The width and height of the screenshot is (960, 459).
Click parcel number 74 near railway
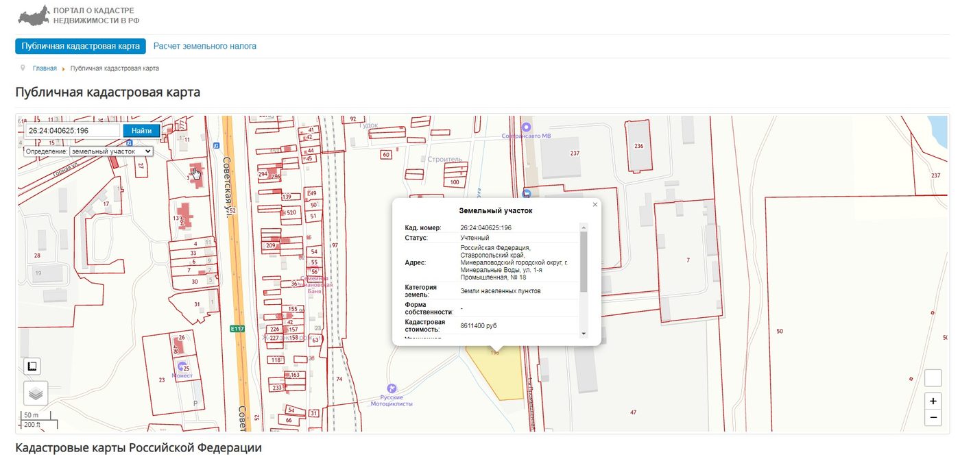click(x=339, y=379)
